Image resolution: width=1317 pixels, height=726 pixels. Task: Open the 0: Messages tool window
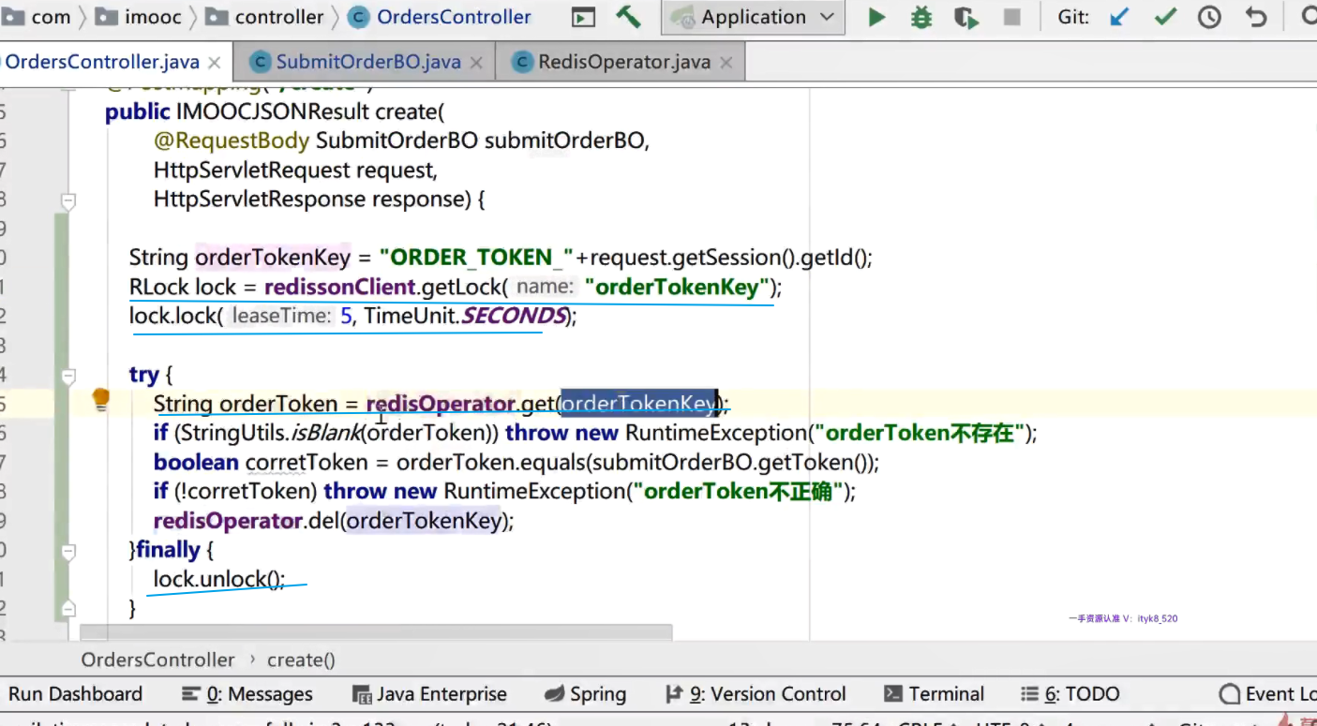[247, 694]
